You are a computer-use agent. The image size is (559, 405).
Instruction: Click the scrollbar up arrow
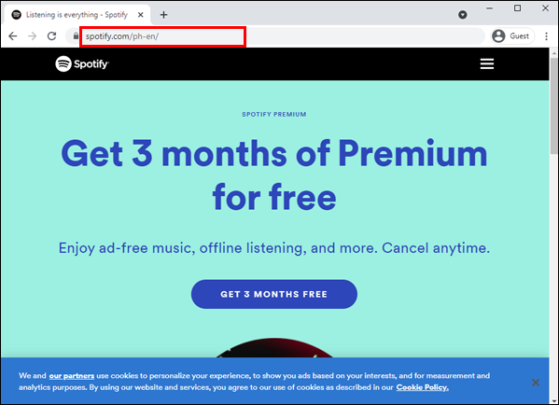pos(553,52)
